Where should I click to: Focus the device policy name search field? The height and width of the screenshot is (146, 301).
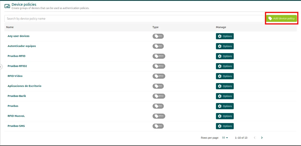(134, 19)
